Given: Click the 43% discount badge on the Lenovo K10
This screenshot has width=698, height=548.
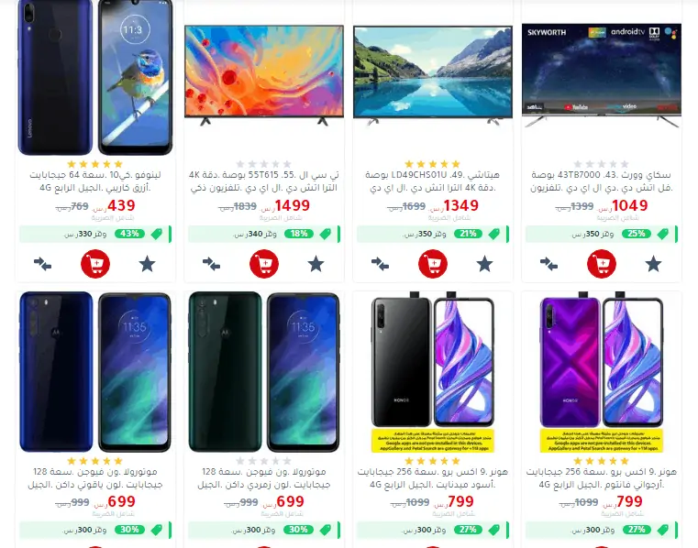Looking at the screenshot, I should point(129,234).
